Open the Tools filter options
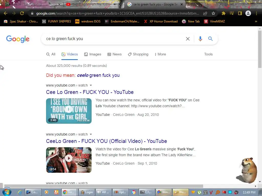This screenshot has width=262, height=196. [x=208, y=54]
